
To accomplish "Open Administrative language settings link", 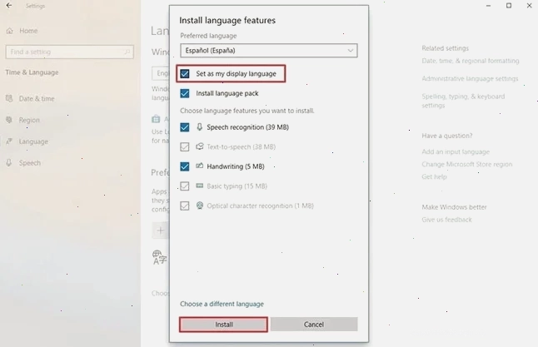I will pyautogui.click(x=470, y=78).
